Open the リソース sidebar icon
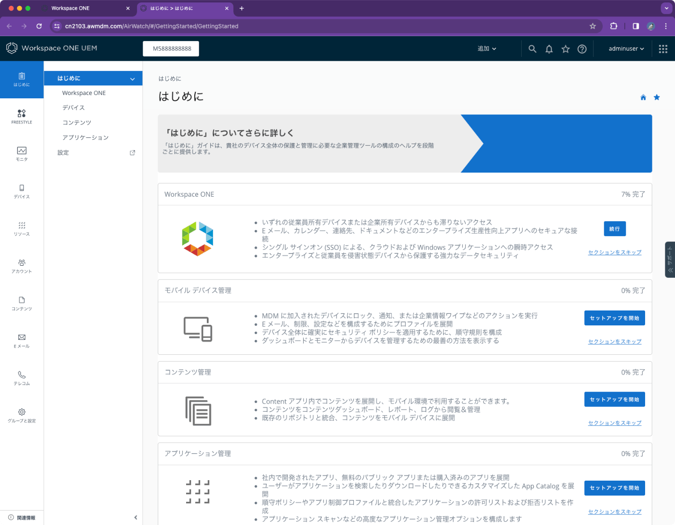 point(22,229)
